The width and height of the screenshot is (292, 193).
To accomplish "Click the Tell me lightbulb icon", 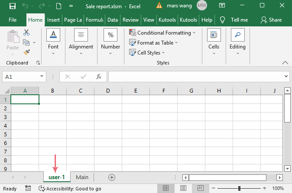I will coord(222,20).
